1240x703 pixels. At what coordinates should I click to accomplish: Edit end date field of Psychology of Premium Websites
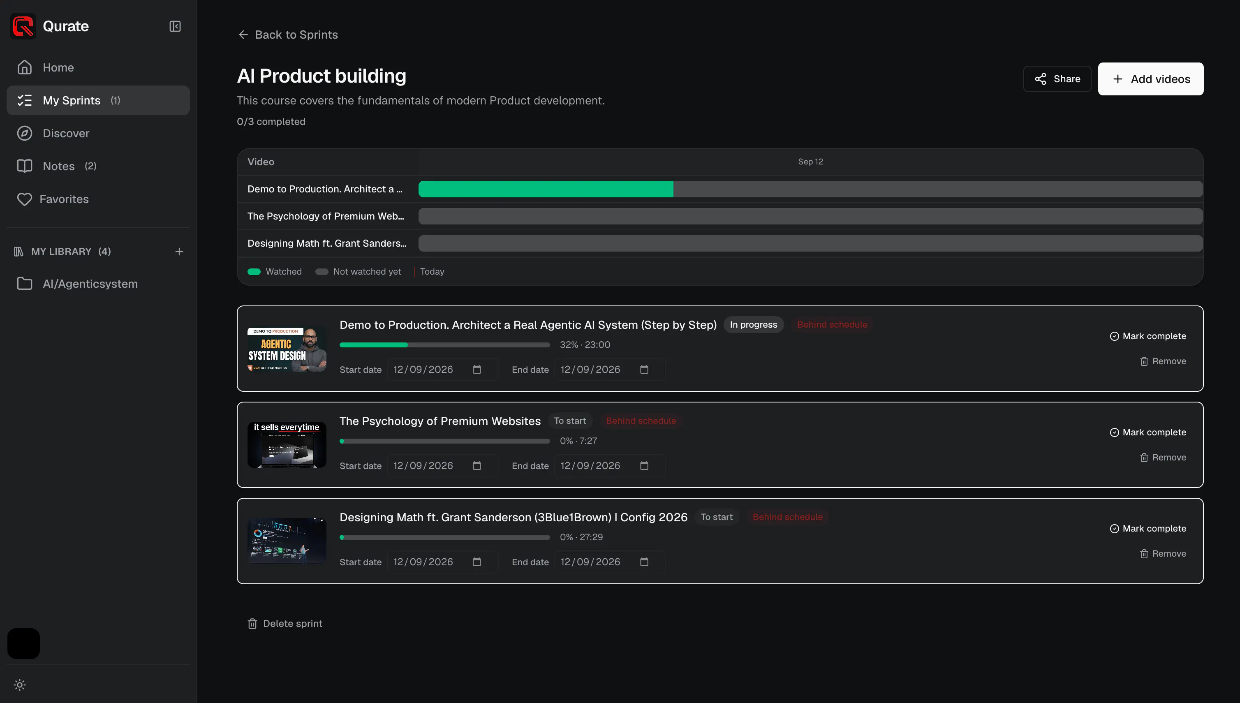(x=610, y=465)
